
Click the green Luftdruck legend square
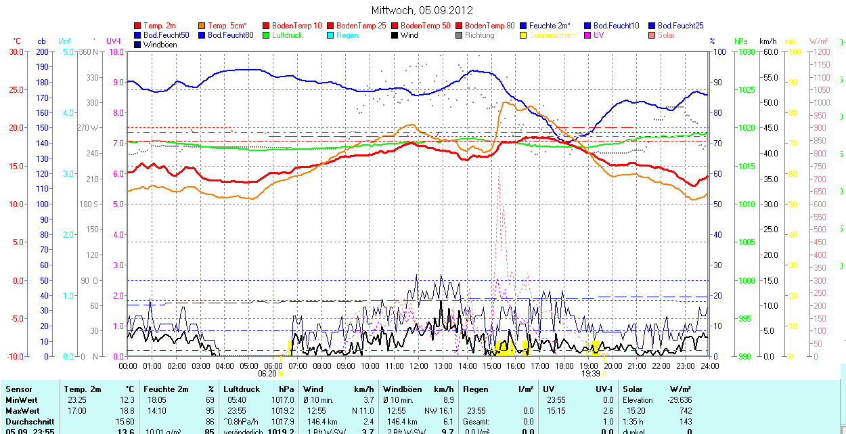pos(266,35)
